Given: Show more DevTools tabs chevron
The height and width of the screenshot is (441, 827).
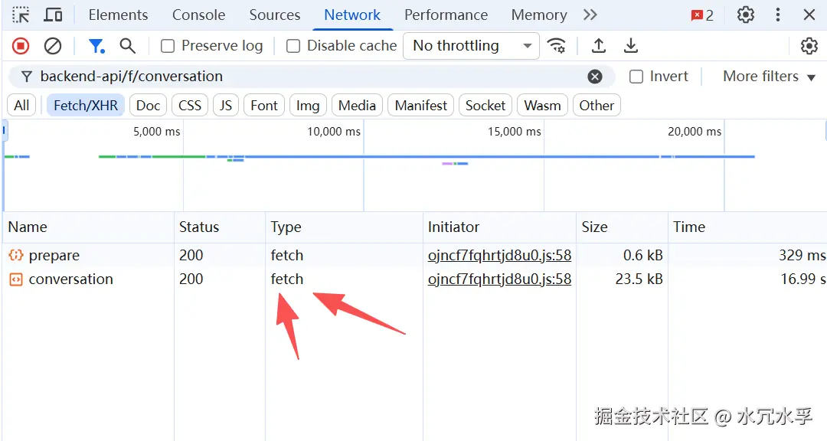Looking at the screenshot, I should (x=590, y=15).
